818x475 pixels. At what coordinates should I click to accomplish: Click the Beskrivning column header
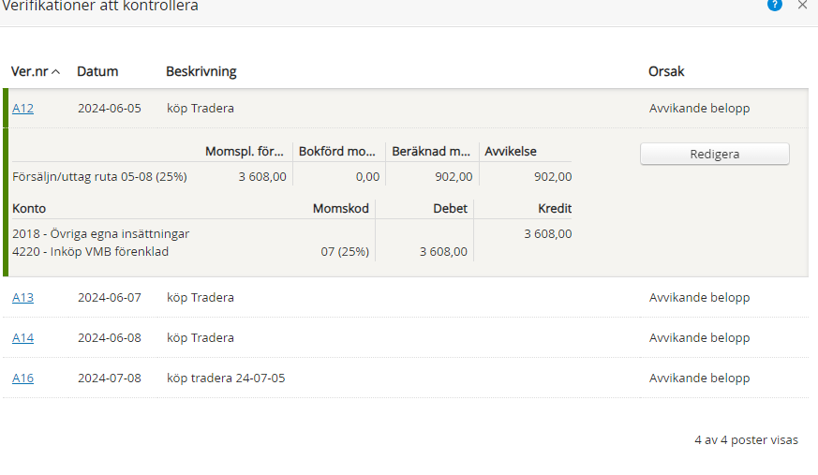click(x=201, y=71)
